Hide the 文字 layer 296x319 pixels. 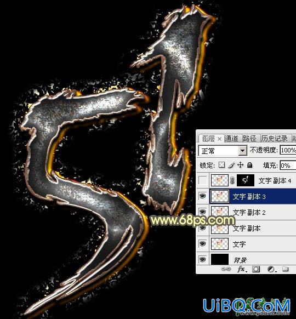[x=202, y=243]
